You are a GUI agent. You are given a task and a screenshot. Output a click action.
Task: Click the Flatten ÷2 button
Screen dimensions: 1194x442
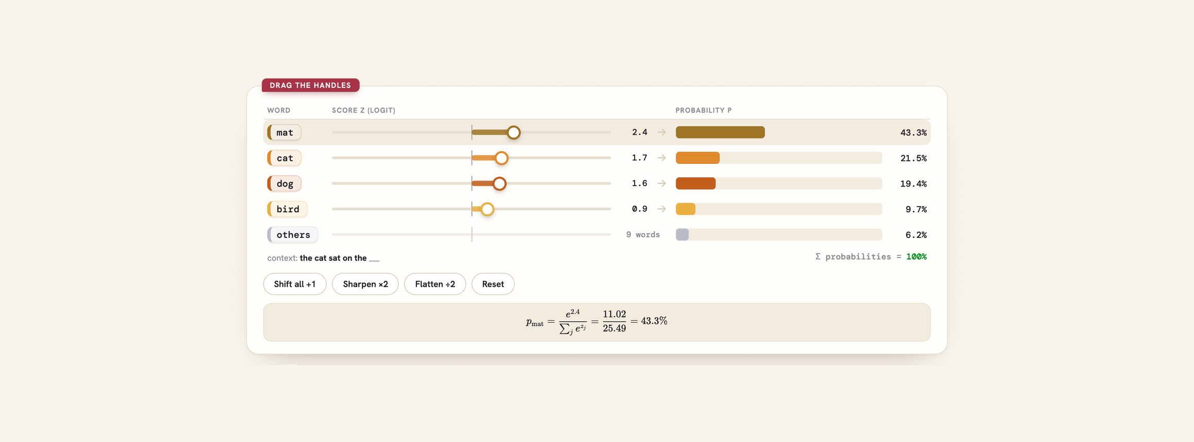point(435,284)
